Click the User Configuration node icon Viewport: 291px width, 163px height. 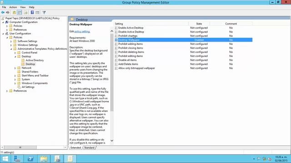coord(7,34)
